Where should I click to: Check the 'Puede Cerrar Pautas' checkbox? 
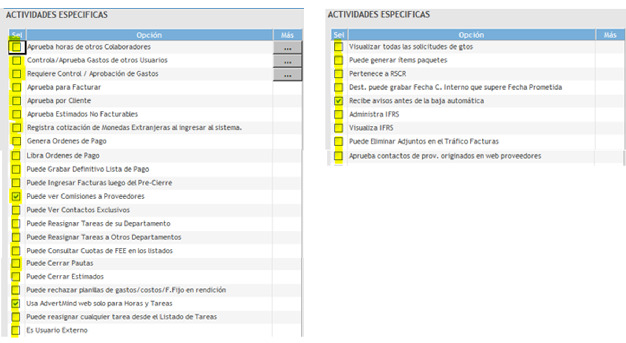(16, 263)
